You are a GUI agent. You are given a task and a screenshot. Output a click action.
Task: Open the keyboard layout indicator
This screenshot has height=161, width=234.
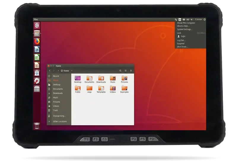(180, 20)
